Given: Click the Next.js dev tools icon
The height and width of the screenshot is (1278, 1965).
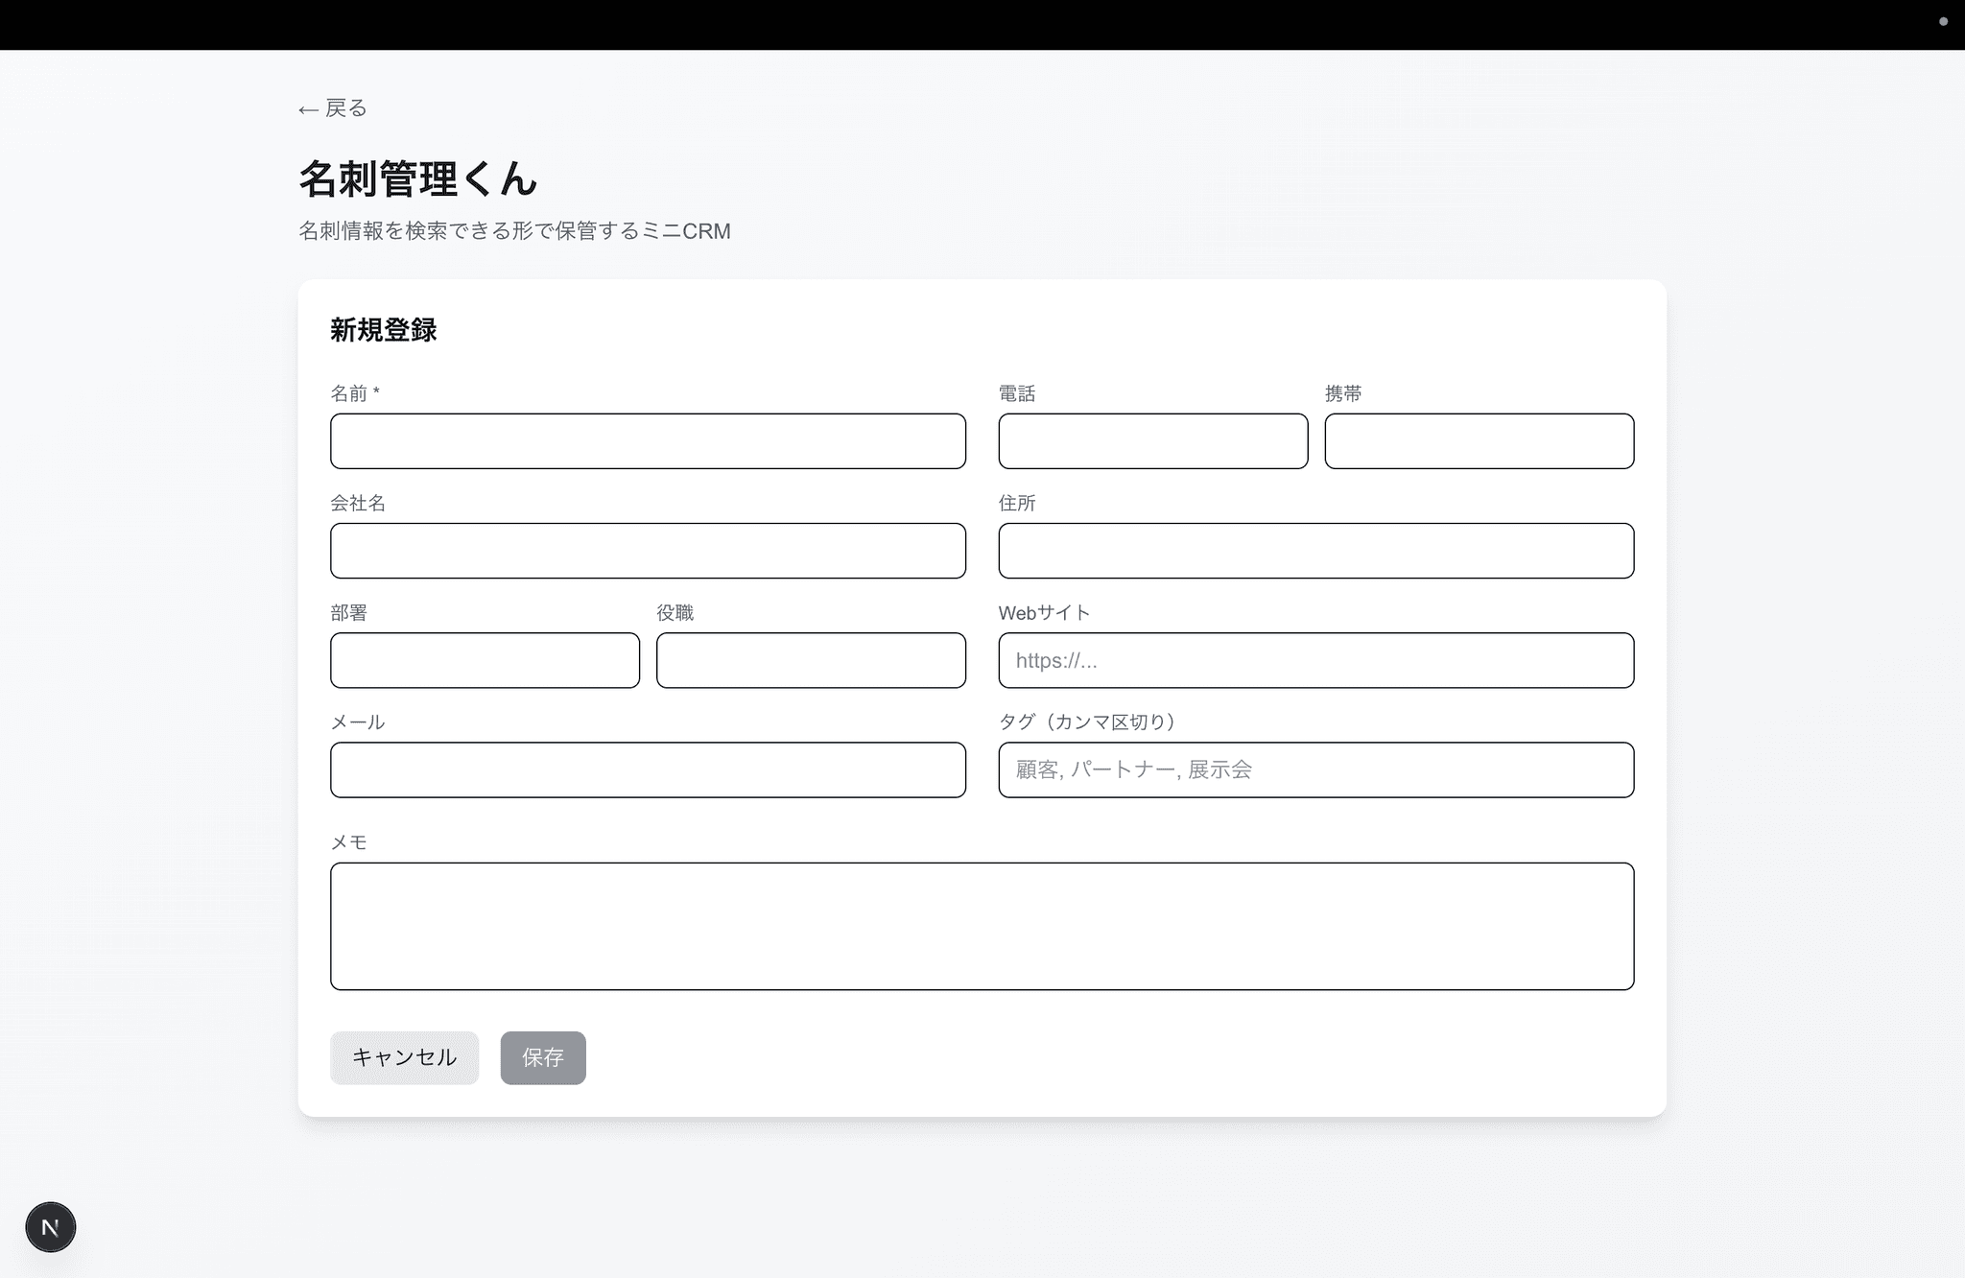Looking at the screenshot, I should pyautogui.click(x=50, y=1226).
